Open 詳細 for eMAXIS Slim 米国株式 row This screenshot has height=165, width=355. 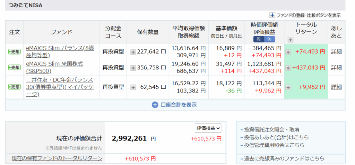[x=336, y=67]
